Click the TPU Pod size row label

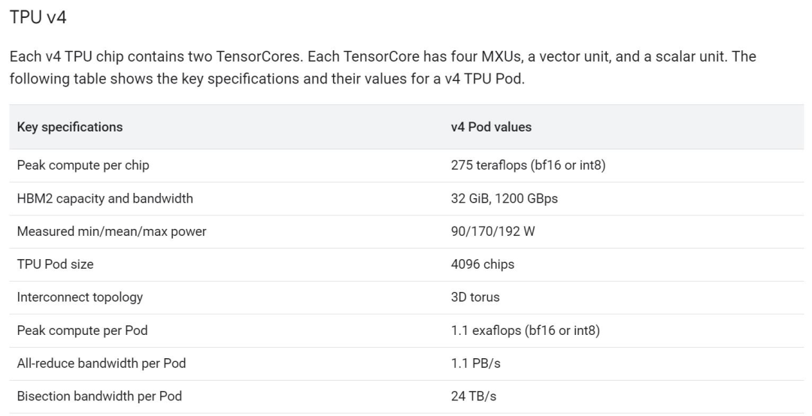(56, 264)
